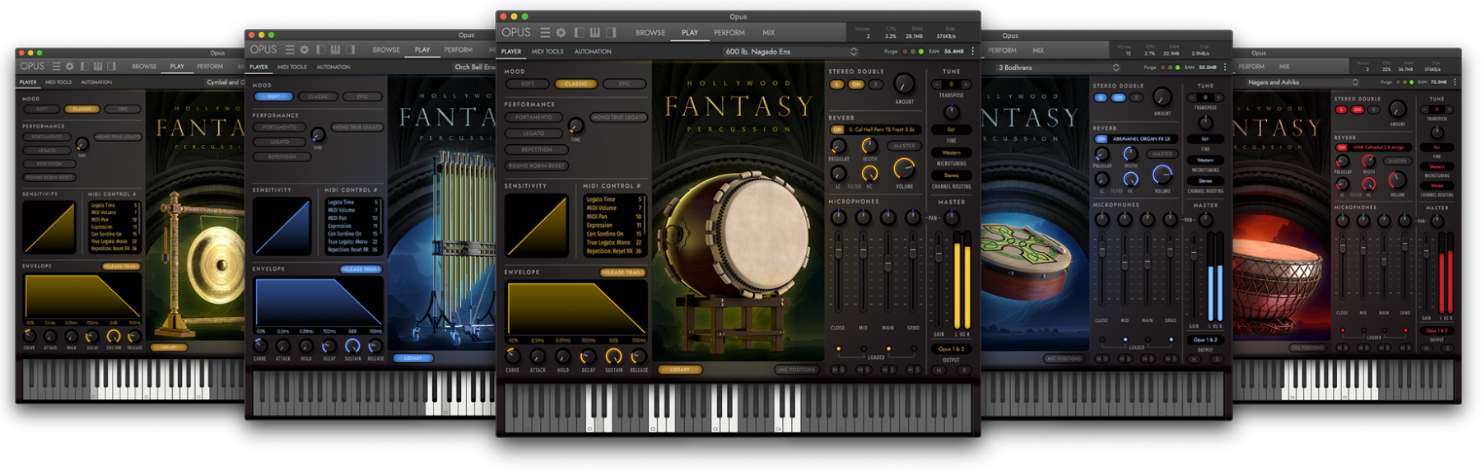Select the Classic mood

(576, 84)
